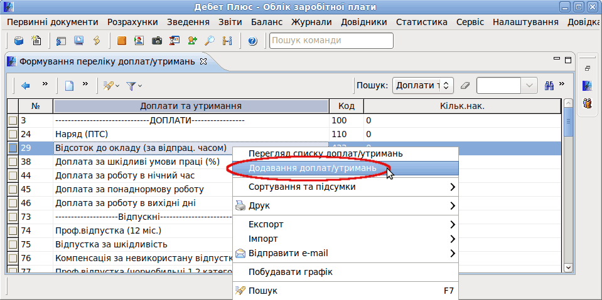Click the magnifying glass toolbar icon
This screenshot has width=602, height=300.
coord(210,41)
